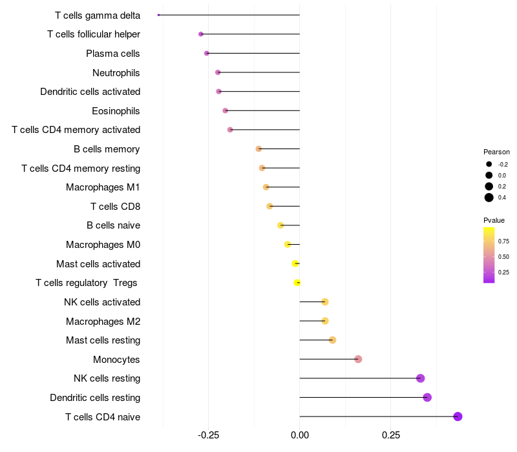This screenshot has height=452, width=517.
Task: Click the Pearson legend title
Action: pos(496,152)
